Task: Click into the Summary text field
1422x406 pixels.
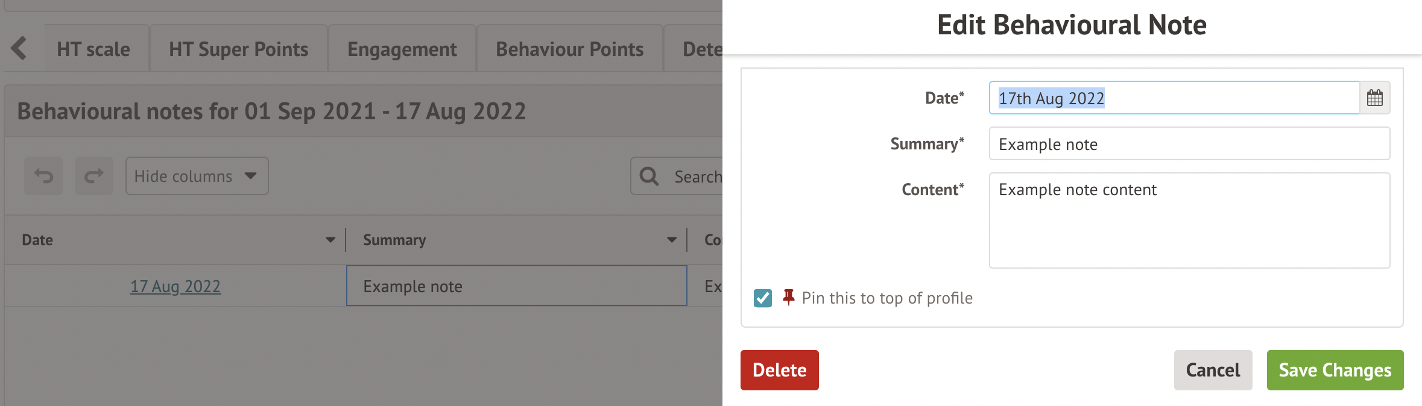Action: [x=1189, y=144]
